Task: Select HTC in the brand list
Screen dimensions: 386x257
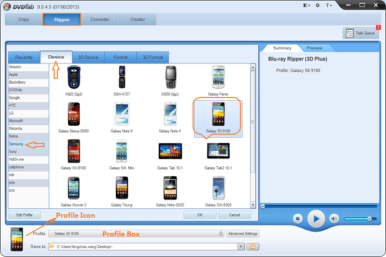Action: (x=29, y=105)
